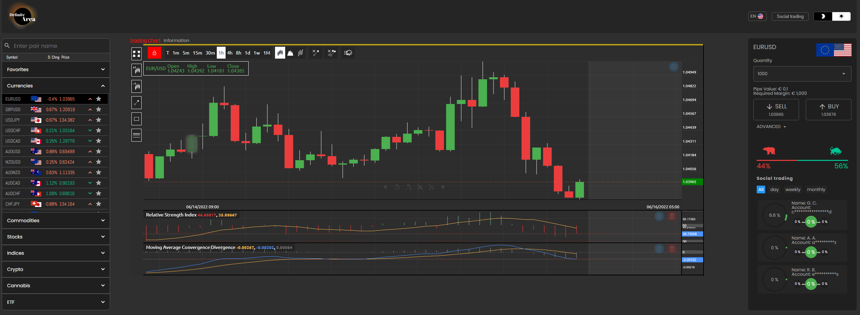This screenshot has height=315, width=860.
Task: Delete the Relative Strength Index indicator
Action: pyautogui.click(x=672, y=216)
